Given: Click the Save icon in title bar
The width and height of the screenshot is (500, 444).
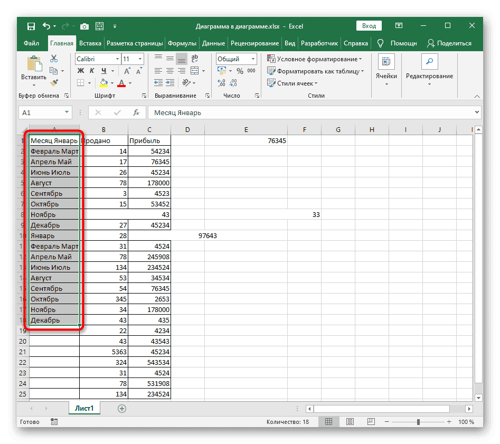Looking at the screenshot, I should [31, 26].
